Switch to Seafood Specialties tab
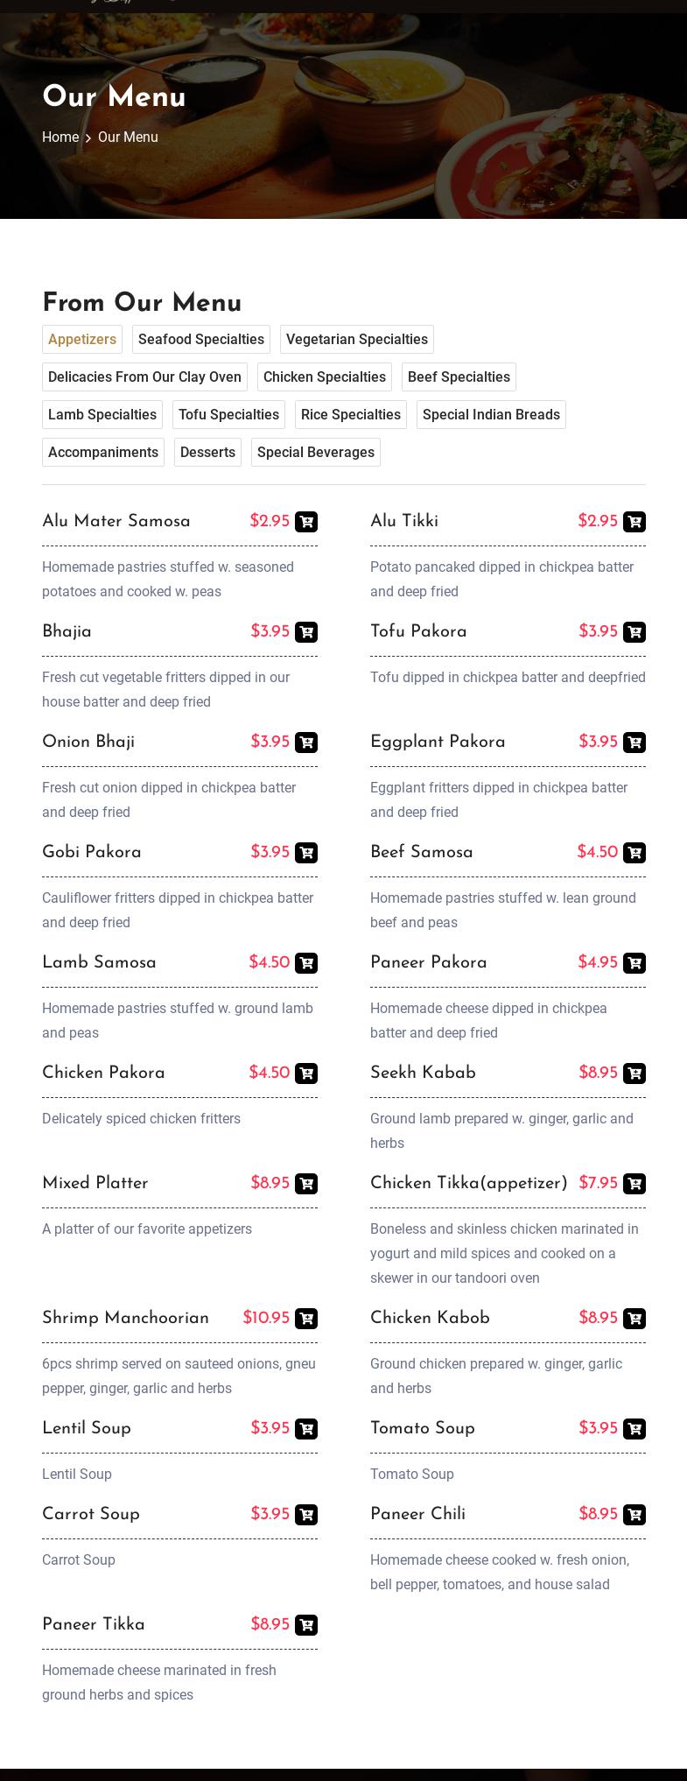 pos(201,340)
